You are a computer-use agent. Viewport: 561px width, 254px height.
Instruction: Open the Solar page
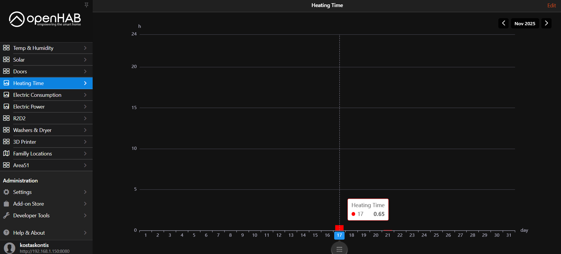(x=19, y=60)
